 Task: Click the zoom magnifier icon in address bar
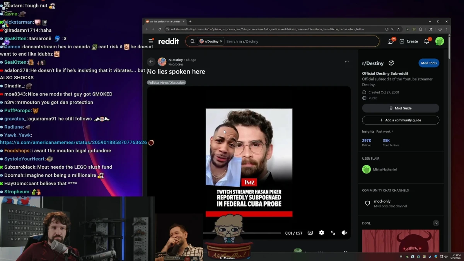pos(392,29)
